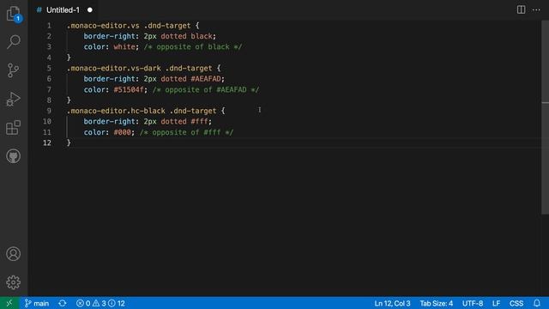Image resolution: width=549 pixels, height=309 pixels.
Task: Click border-right property on line 2
Action: (x=109, y=36)
